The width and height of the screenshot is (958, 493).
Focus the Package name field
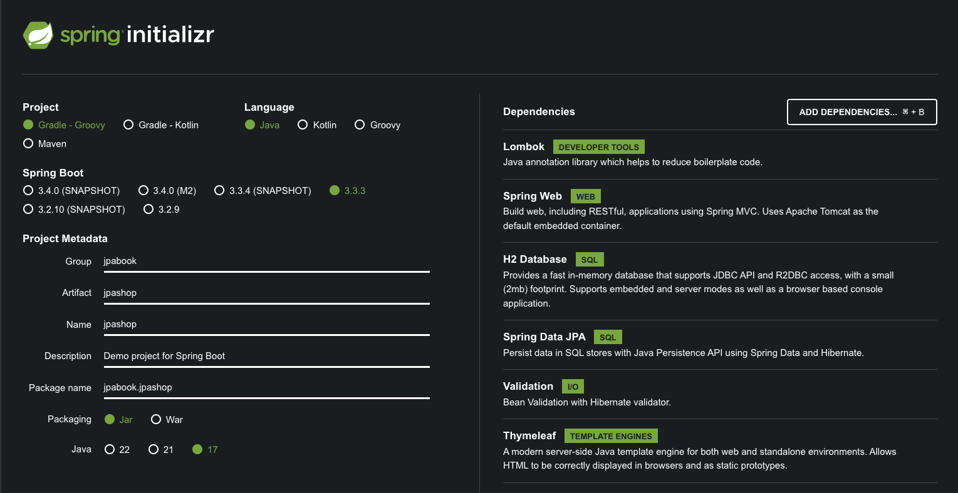pyautogui.click(x=266, y=387)
